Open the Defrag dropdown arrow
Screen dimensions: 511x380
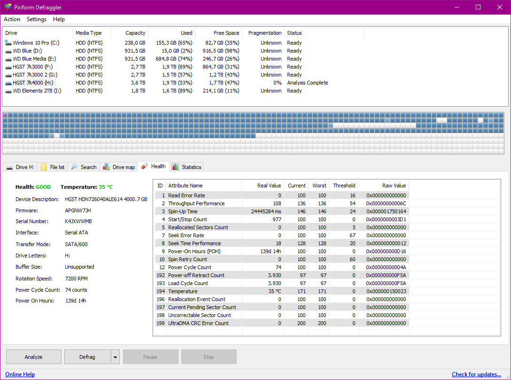pos(115,357)
